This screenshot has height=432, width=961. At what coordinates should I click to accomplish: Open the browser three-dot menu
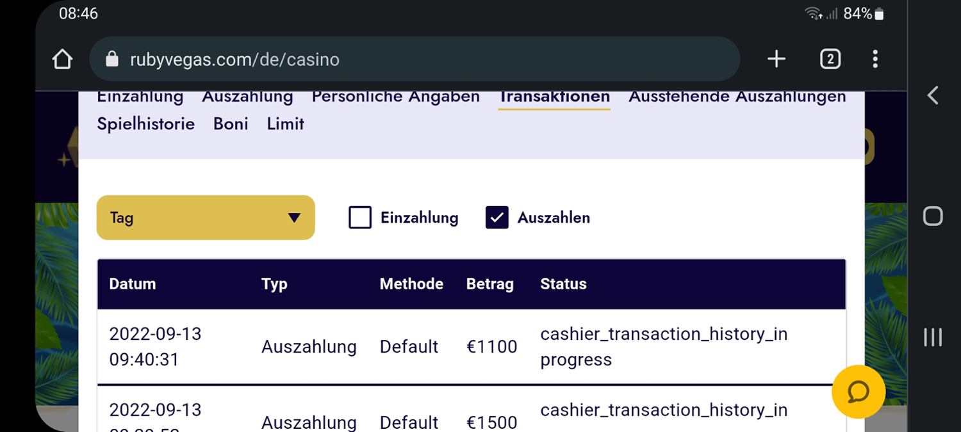click(875, 60)
